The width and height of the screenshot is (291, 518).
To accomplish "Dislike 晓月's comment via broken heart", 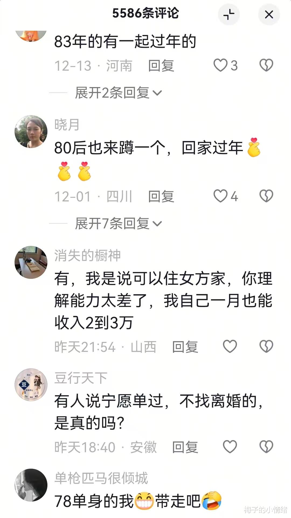I will click(266, 196).
